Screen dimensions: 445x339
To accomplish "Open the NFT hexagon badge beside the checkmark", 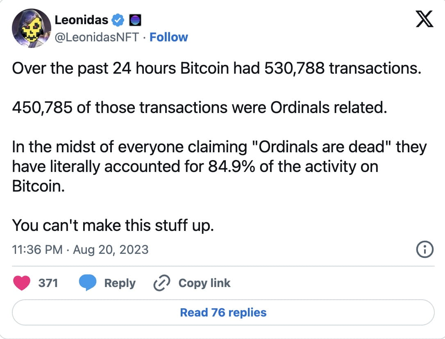I will click(x=135, y=19).
